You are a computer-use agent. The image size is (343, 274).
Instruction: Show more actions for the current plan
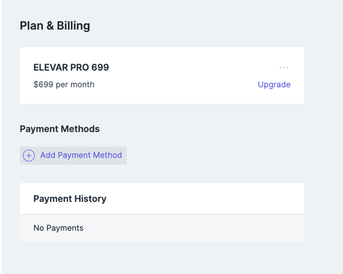coord(284,67)
